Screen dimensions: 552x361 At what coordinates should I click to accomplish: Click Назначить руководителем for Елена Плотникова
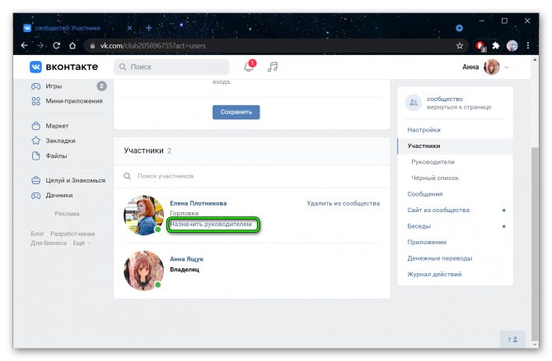pyautogui.click(x=214, y=224)
